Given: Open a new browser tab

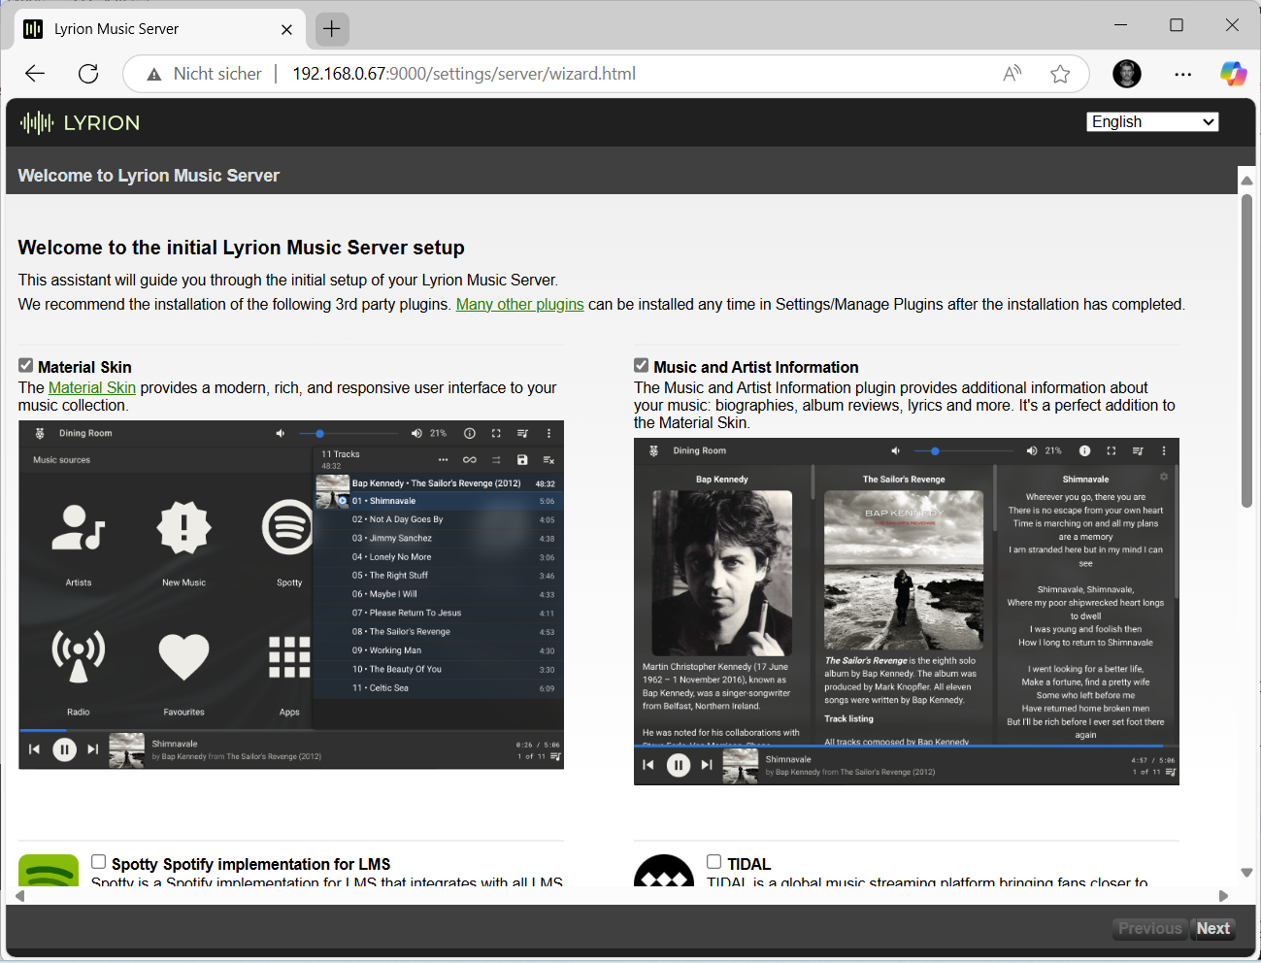Looking at the screenshot, I should point(332,29).
